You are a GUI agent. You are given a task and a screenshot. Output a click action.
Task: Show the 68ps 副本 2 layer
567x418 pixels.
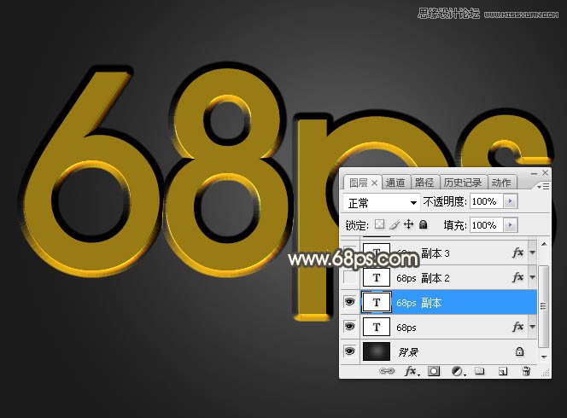349,277
